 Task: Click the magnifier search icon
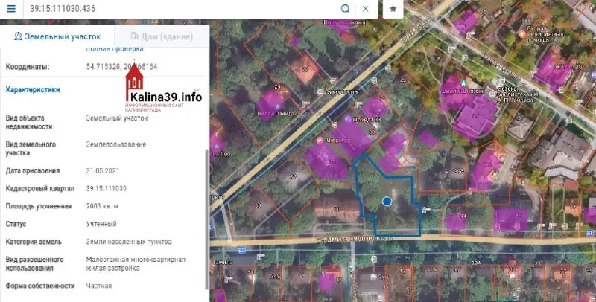pyautogui.click(x=345, y=8)
